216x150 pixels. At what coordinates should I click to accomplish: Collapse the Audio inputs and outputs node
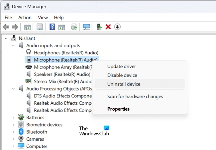[13, 45]
